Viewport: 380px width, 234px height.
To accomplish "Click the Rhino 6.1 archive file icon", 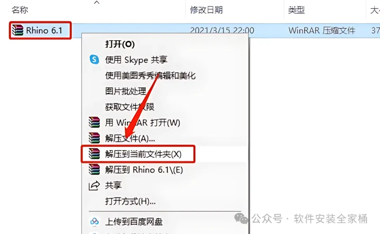I will coord(18,30).
